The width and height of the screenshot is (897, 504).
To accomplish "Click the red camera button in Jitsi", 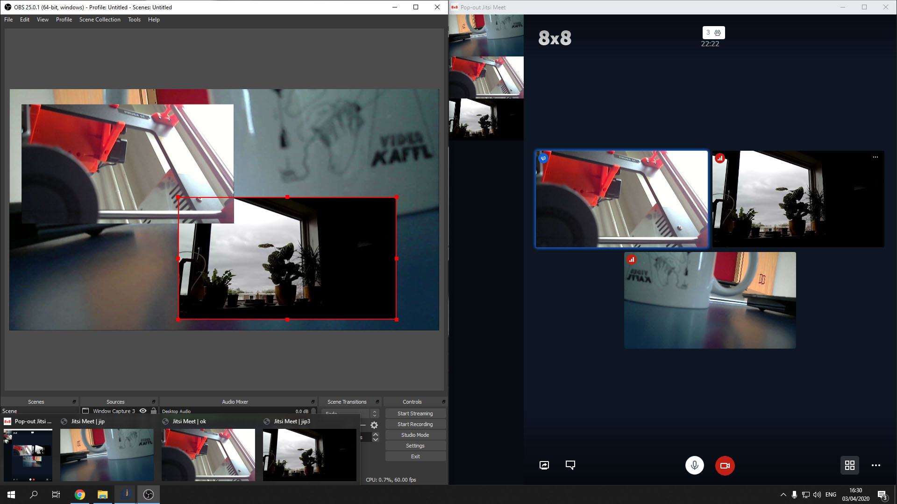I will coord(725,465).
